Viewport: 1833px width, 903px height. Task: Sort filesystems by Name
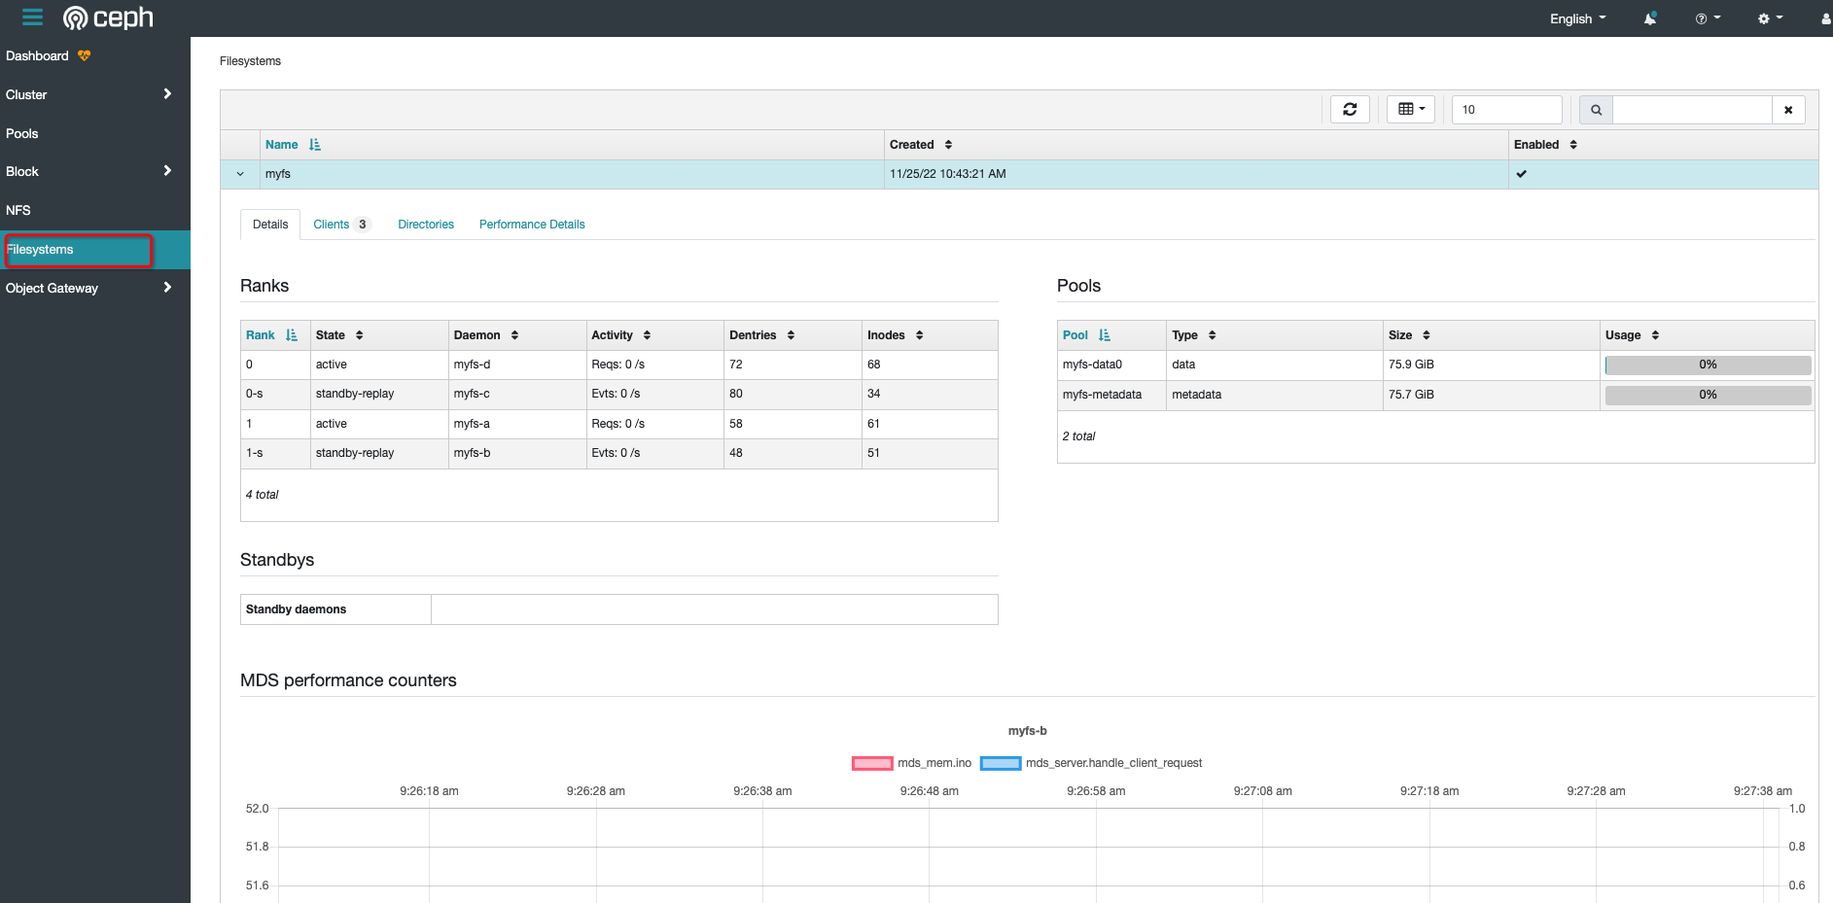tap(293, 145)
